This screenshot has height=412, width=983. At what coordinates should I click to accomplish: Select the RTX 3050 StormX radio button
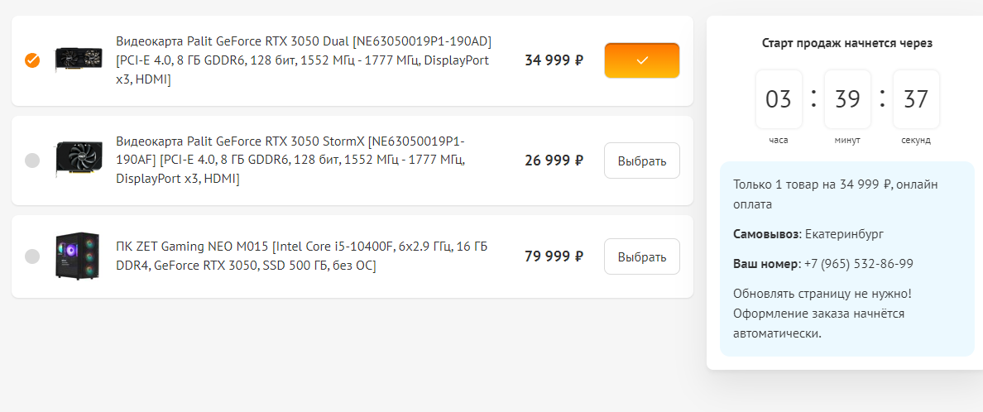pos(32,160)
